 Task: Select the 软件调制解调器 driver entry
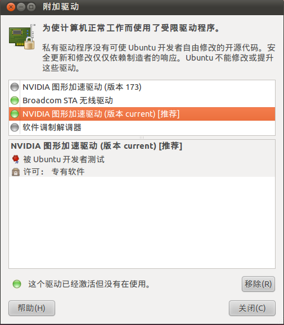click(142, 127)
